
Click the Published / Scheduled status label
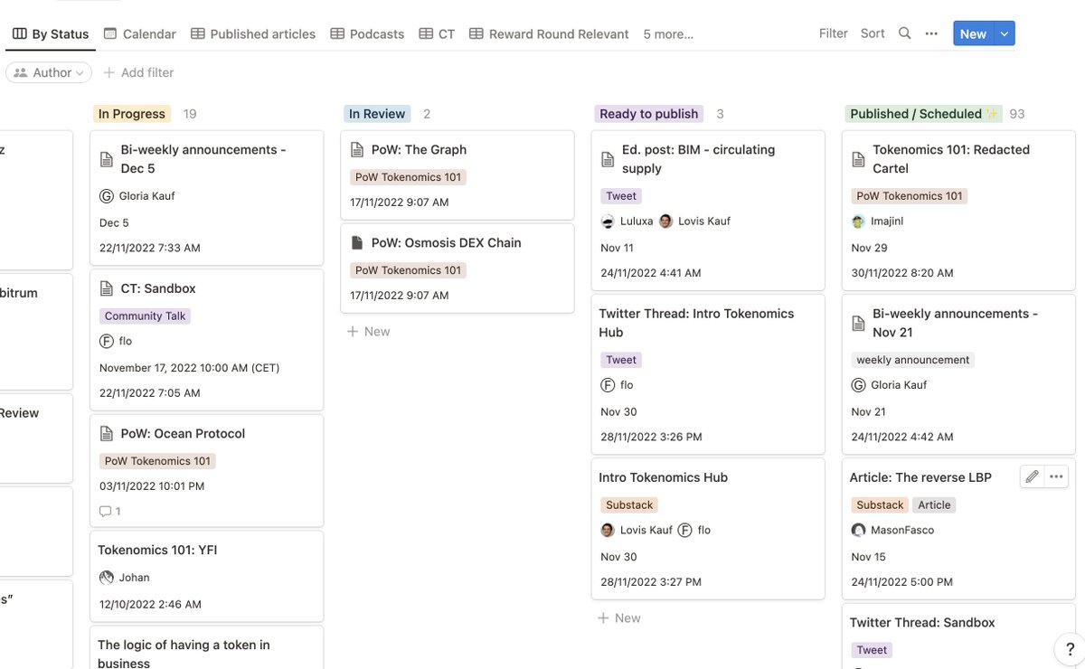(924, 114)
